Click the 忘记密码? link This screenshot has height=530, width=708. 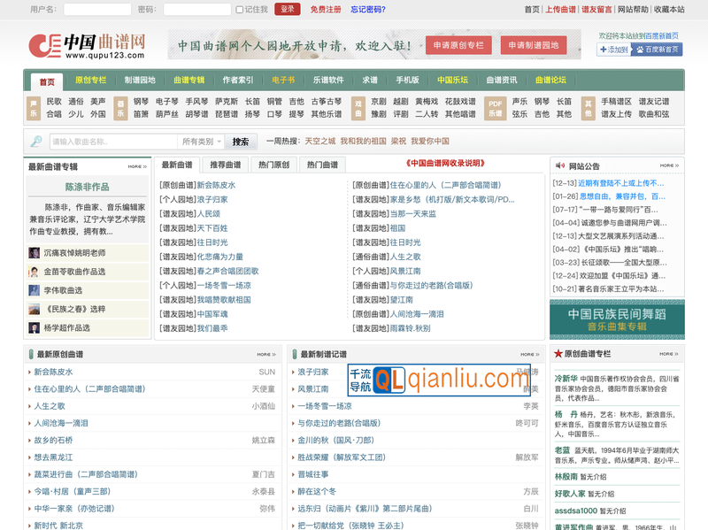click(367, 10)
